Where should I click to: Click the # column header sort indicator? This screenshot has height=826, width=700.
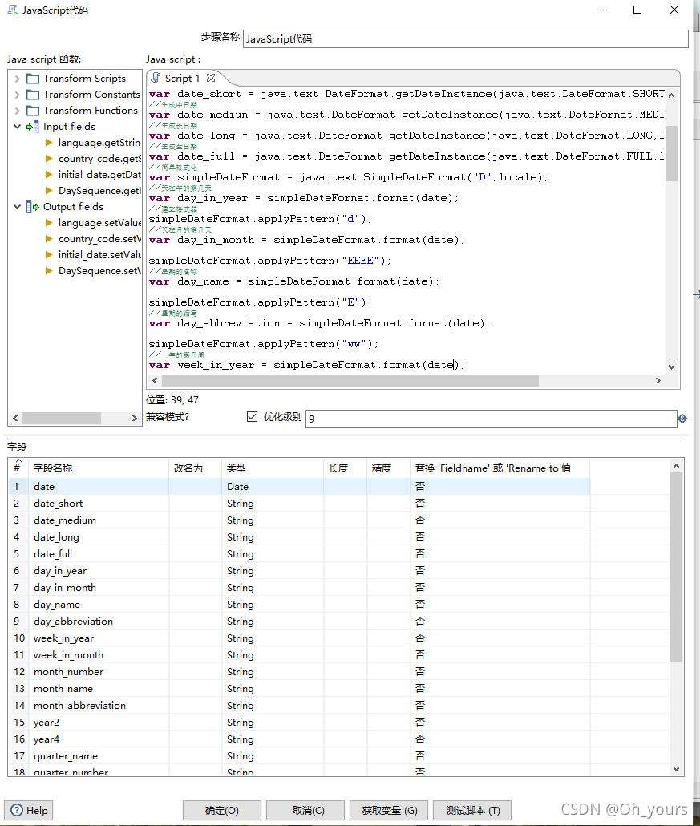pyautogui.click(x=18, y=461)
